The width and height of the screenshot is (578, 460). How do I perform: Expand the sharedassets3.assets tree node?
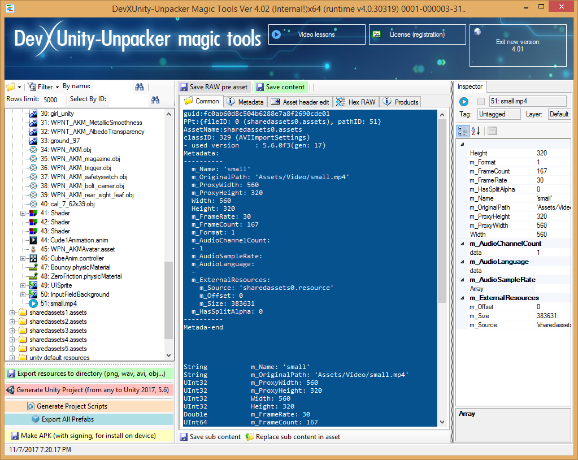tap(12, 331)
